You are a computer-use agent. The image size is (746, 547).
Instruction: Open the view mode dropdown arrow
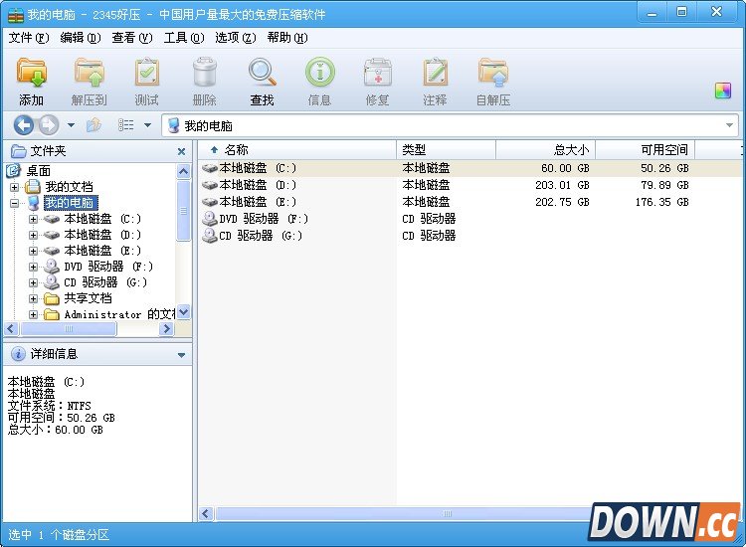click(x=147, y=125)
